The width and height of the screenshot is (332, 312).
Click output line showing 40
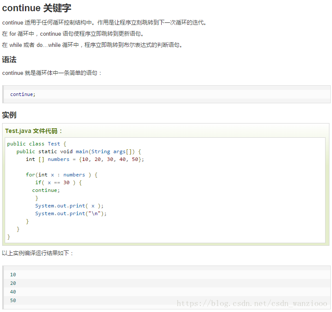(x=13, y=292)
